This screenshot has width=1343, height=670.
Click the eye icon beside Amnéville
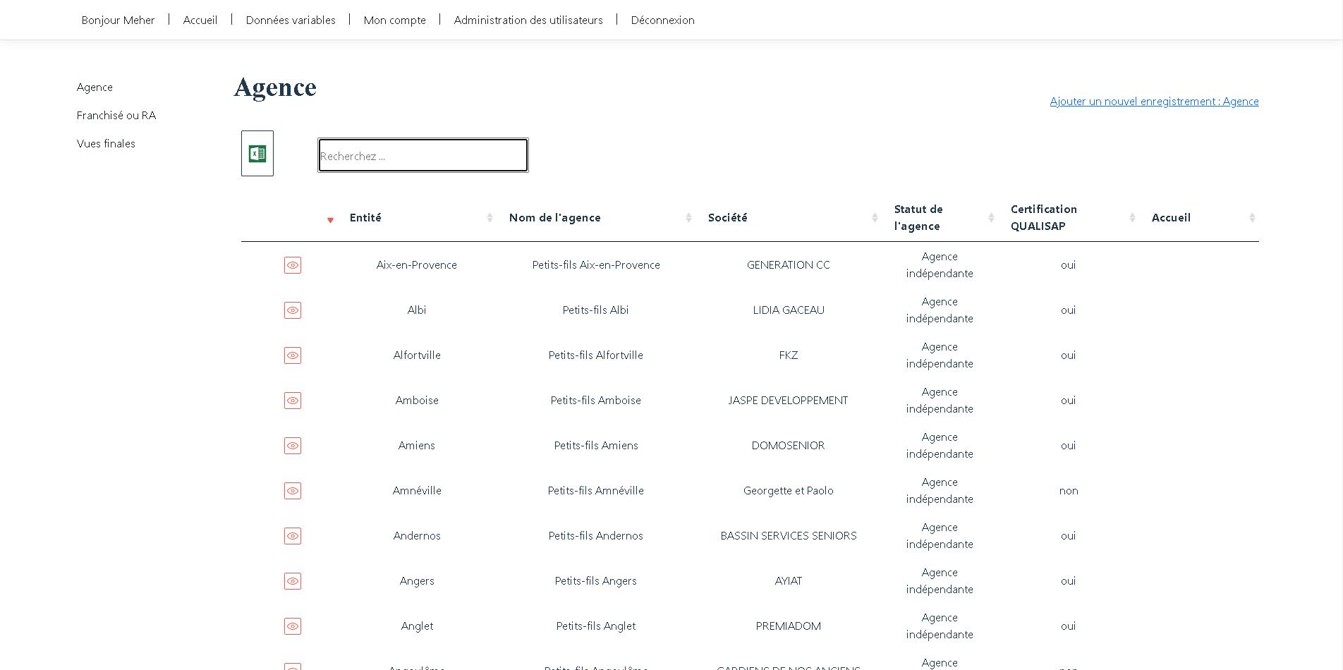[293, 491]
